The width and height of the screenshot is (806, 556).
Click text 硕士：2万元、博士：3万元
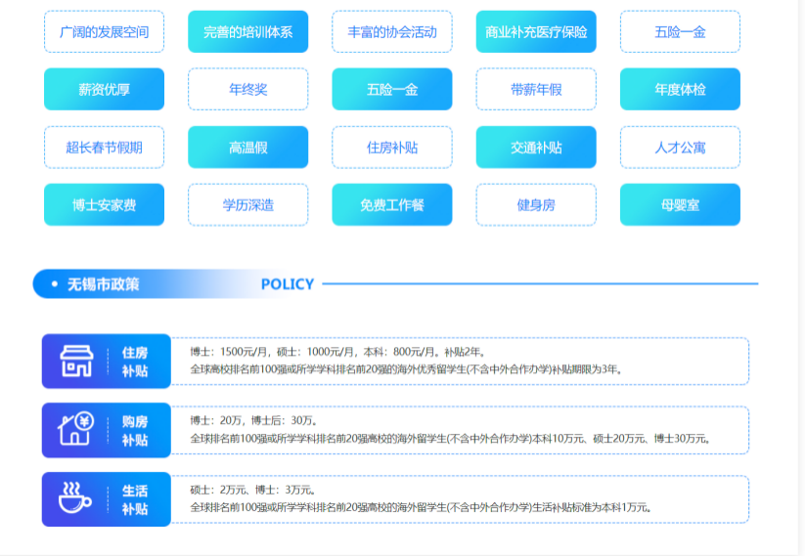click(x=253, y=490)
